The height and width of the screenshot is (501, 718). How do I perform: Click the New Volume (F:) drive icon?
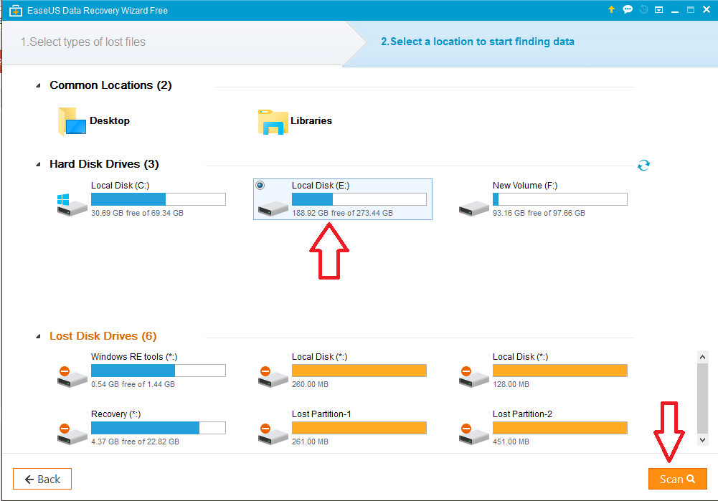474,208
